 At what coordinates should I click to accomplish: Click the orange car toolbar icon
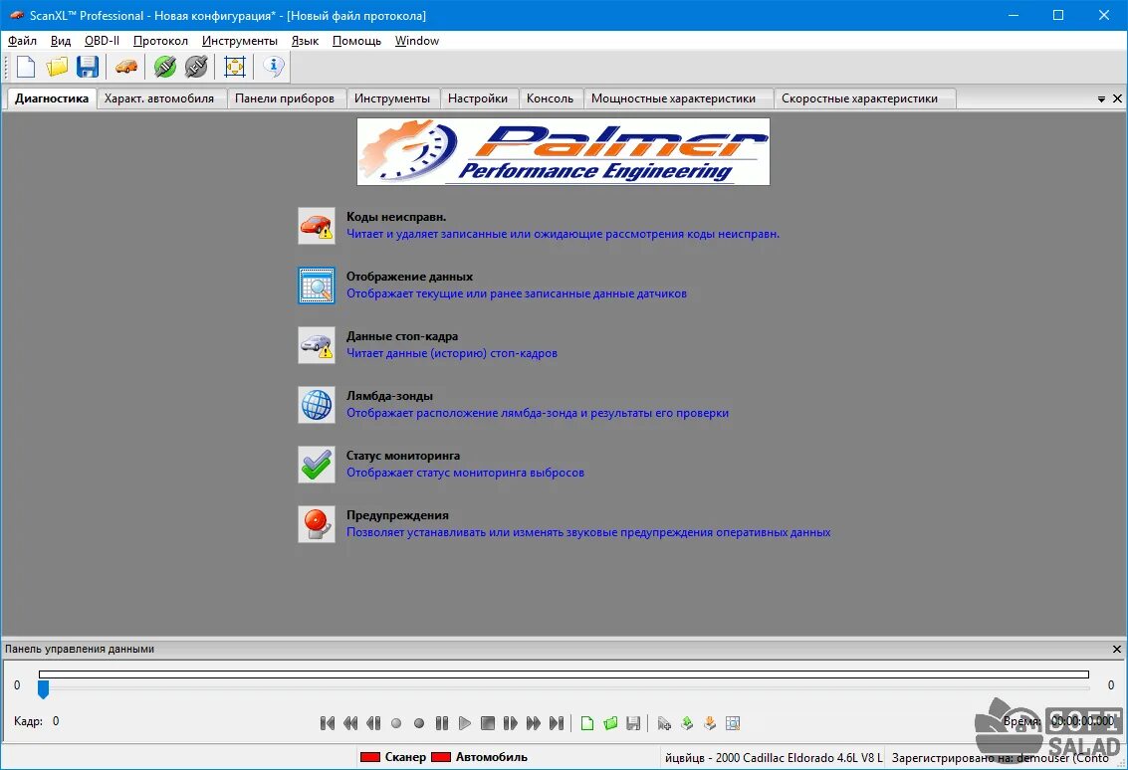tap(125, 67)
